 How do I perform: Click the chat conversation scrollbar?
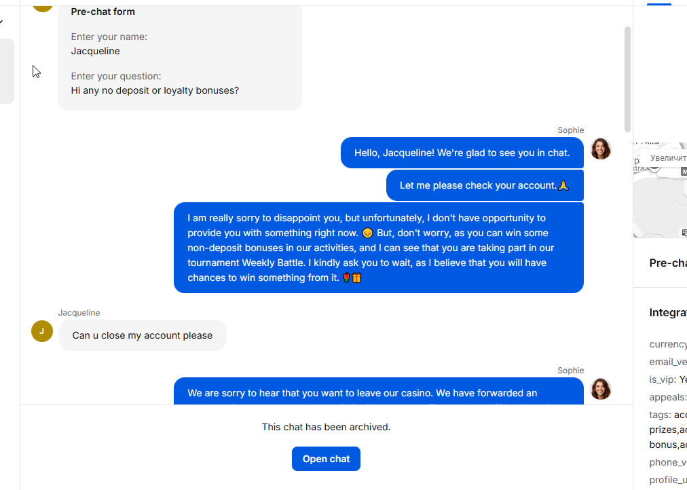click(x=627, y=78)
